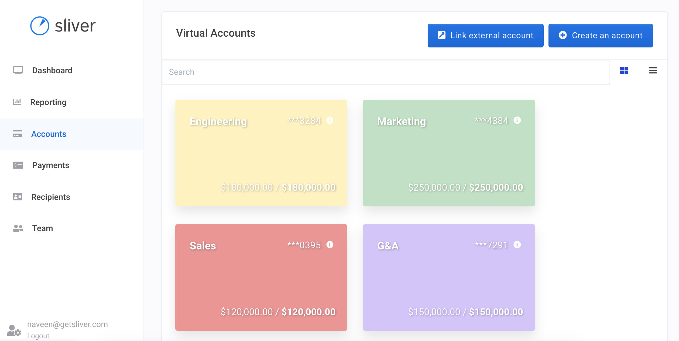Click the Accounts credit card icon

pyautogui.click(x=18, y=134)
